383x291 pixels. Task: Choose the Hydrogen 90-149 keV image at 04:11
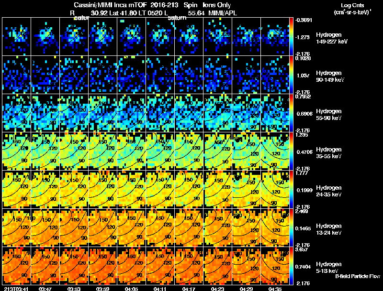[x=160, y=75]
